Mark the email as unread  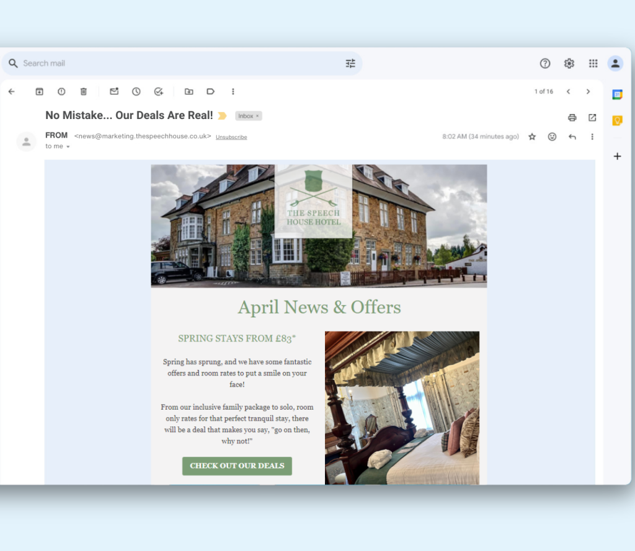pyautogui.click(x=114, y=92)
